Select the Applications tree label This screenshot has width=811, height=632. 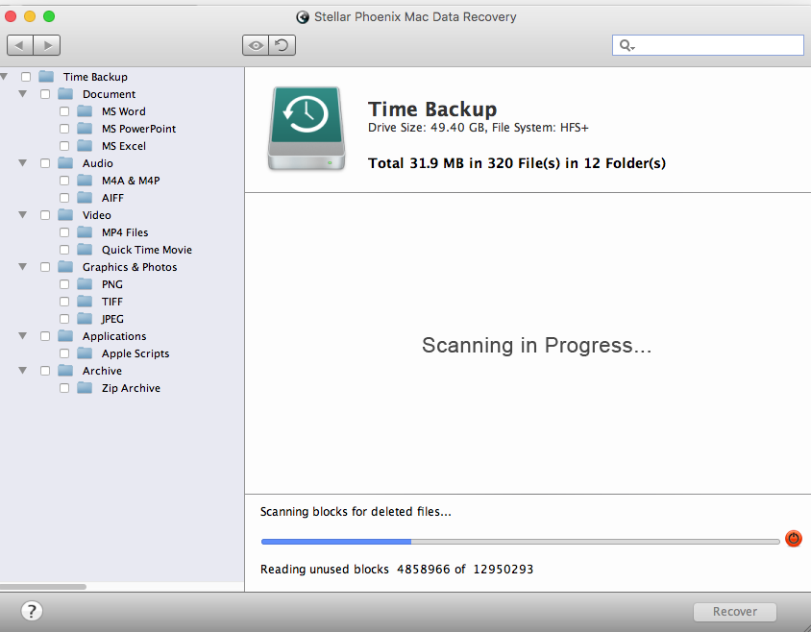pyautogui.click(x=114, y=336)
